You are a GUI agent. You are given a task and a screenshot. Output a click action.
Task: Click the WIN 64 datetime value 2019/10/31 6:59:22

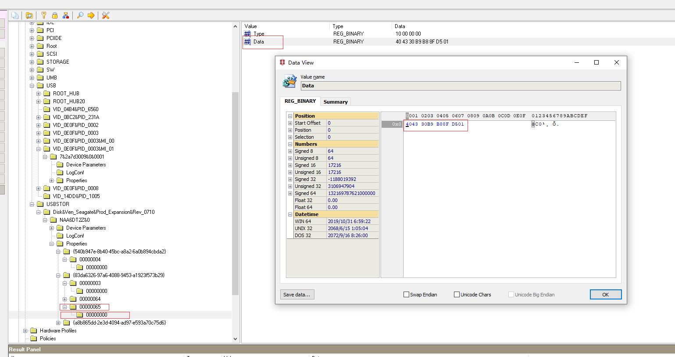349,221
